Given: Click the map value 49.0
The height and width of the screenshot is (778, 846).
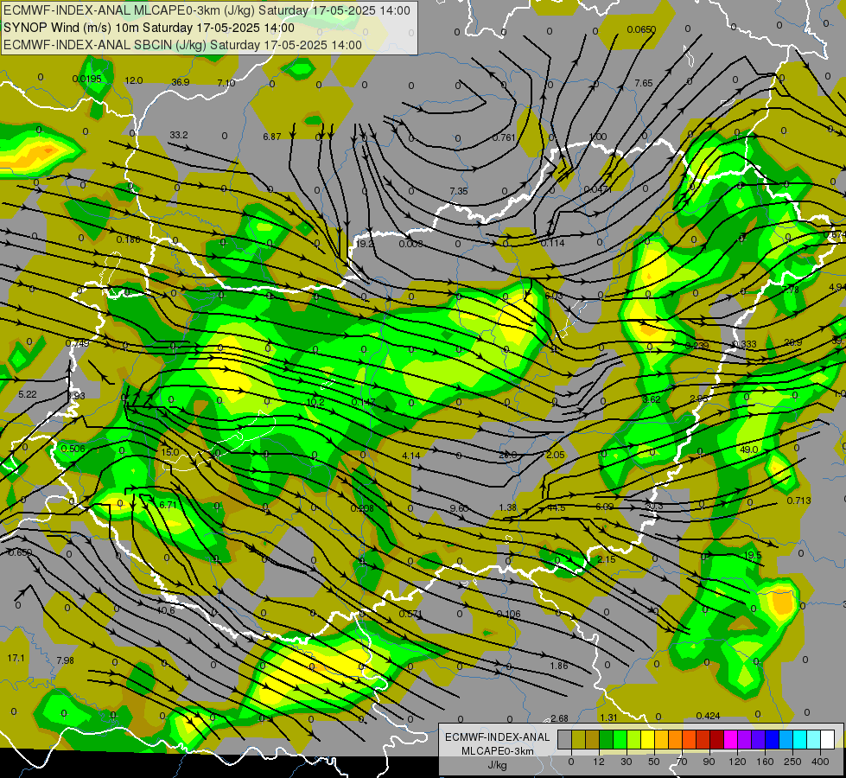Looking at the screenshot, I should click(749, 450).
